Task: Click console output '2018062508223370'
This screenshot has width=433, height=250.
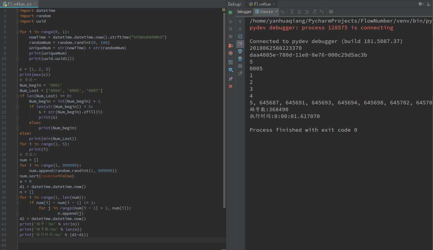Action: coord(276,48)
